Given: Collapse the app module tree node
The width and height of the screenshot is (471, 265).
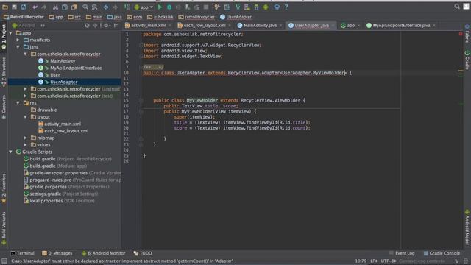Looking at the screenshot, I should (x=11, y=32).
